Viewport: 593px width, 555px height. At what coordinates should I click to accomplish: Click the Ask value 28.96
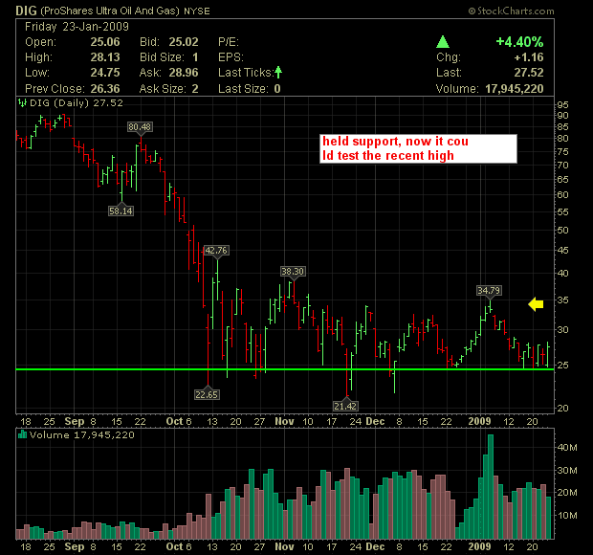pyautogui.click(x=184, y=73)
